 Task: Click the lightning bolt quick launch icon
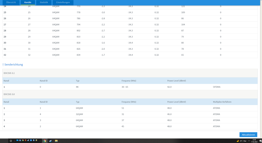click(x=36, y=140)
